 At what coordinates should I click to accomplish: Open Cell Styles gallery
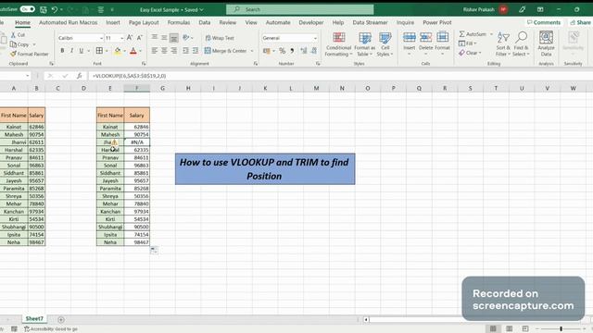pyautogui.click(x=385, y=44)
